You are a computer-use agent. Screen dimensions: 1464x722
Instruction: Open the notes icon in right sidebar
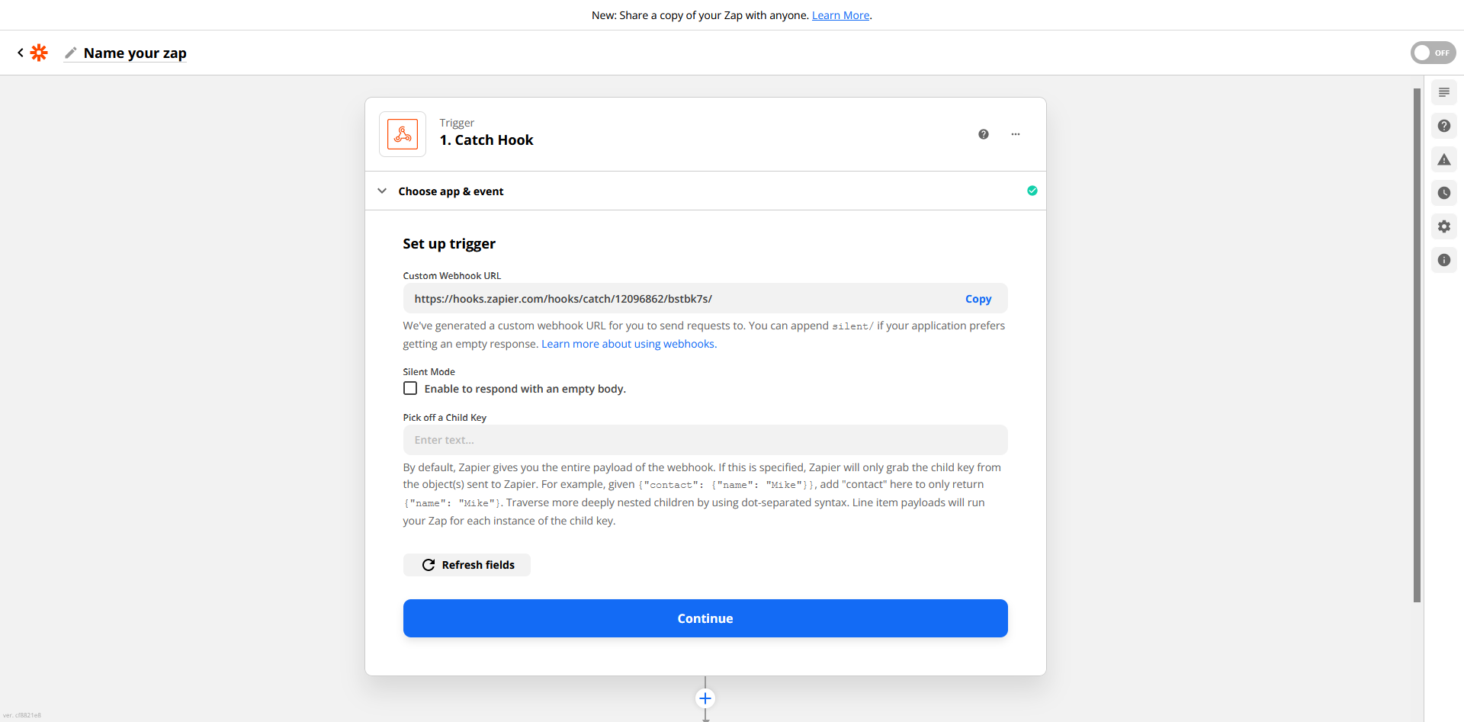[1444, 92]
